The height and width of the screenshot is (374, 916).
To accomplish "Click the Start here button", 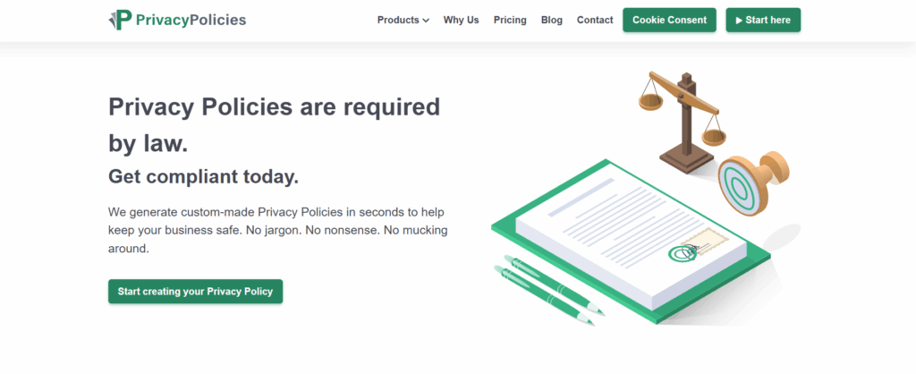I will point(763,20).
